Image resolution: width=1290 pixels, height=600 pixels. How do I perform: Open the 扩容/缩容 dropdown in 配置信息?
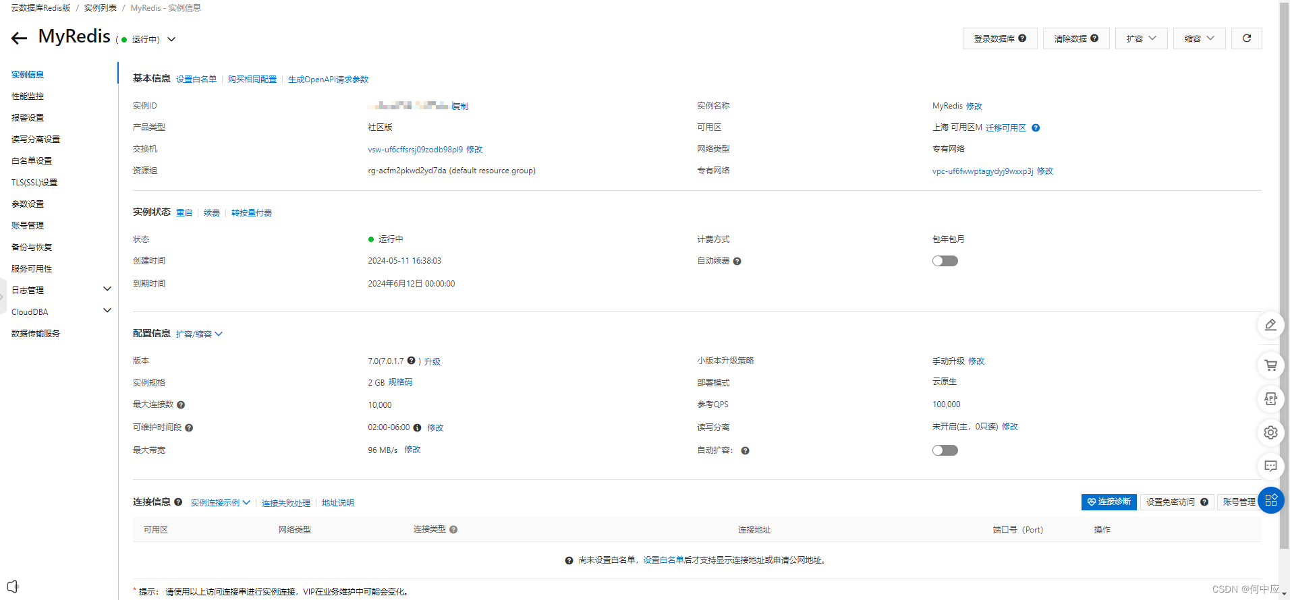tap(199, 334)
